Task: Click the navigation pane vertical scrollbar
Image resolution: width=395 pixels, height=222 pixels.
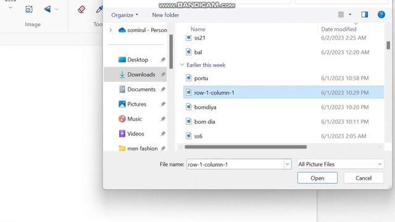Action: (x=171, y=52)
